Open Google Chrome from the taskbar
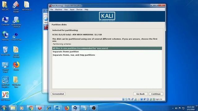The width and height of the screenshot is (198, 111). [x=31, y=108]
